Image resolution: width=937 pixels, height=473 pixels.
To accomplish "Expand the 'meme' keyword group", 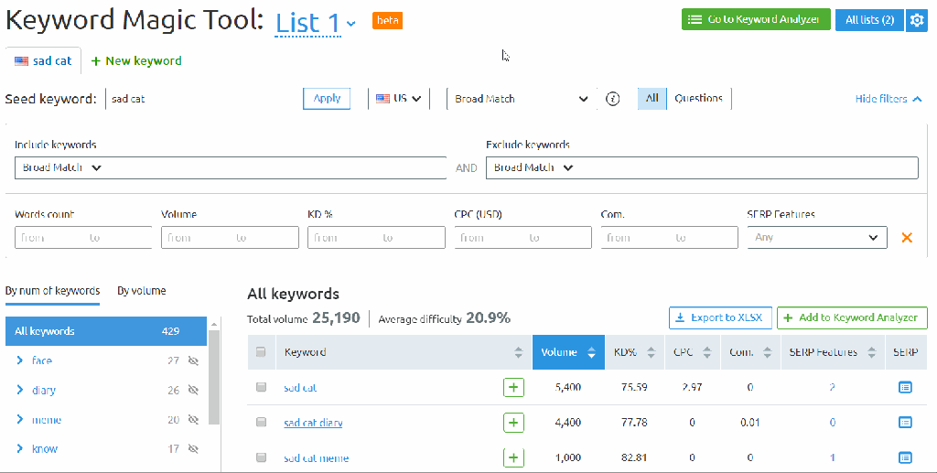I will [x=20, y=419].
